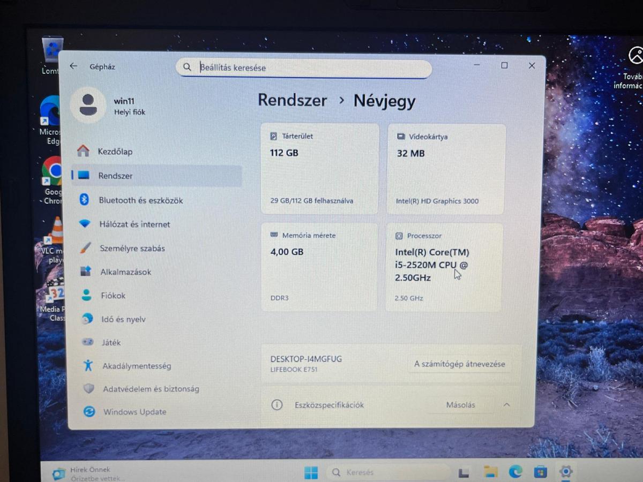This screenshot has height=482, width=643.
Task: Go to Fiókok settings
Action: [x=113, y=296]
